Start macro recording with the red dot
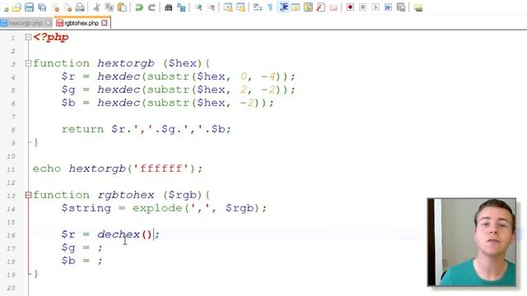527x296 pixels. pos(350,7)
